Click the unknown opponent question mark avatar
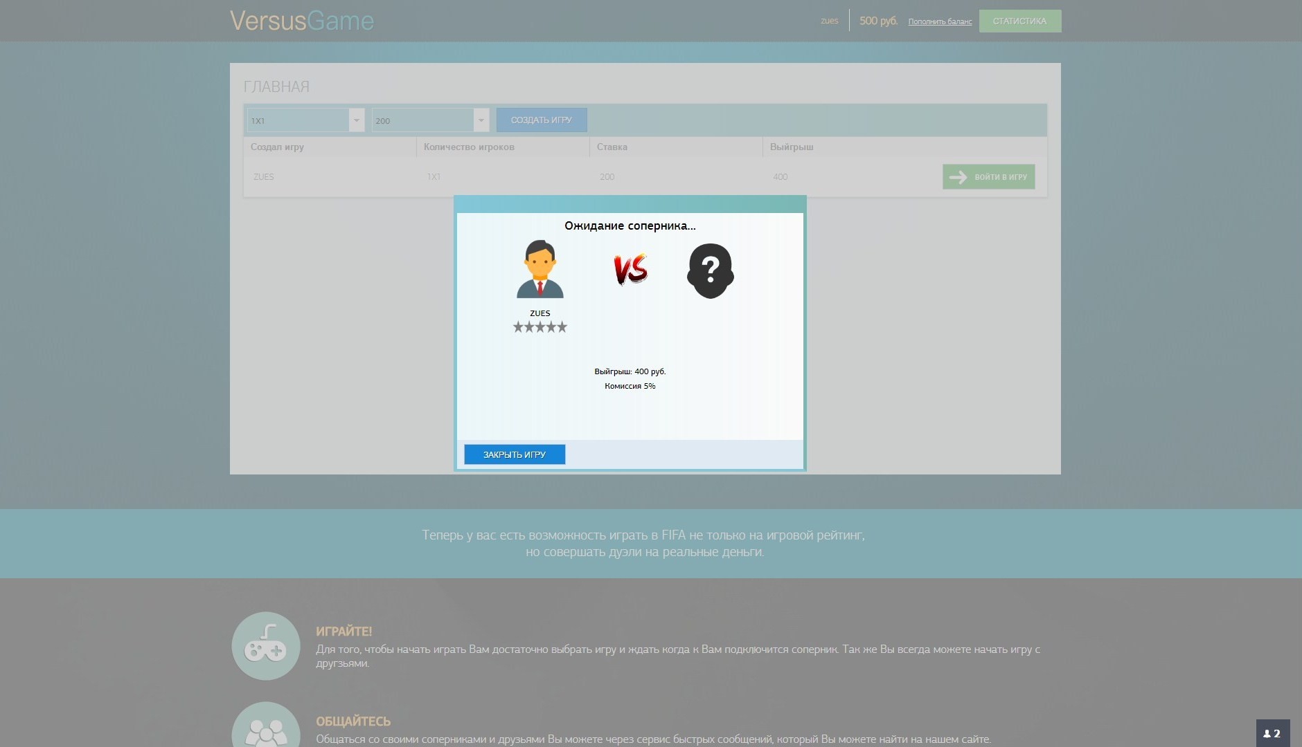 710,270
